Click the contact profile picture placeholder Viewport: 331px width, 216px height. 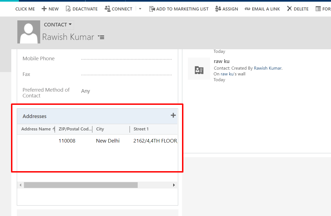pos(29,32)
